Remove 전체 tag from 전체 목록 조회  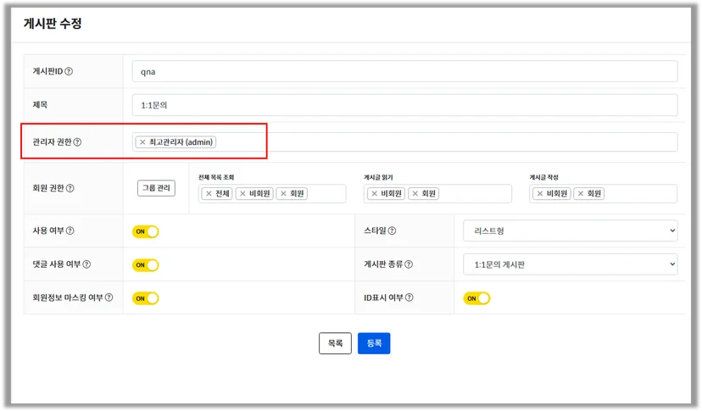point(209,193)
